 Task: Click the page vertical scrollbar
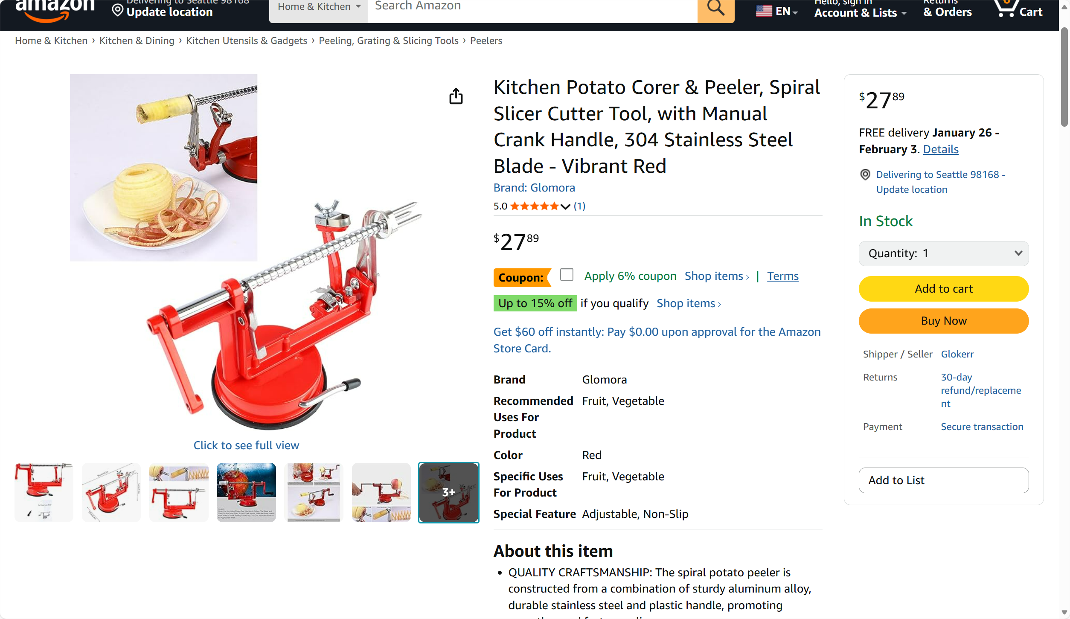(x=1064, y=77)
